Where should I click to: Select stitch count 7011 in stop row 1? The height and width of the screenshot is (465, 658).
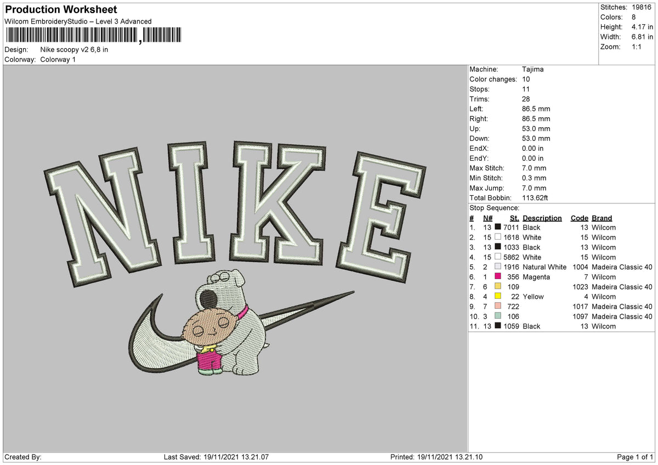(x=511, y=228)
